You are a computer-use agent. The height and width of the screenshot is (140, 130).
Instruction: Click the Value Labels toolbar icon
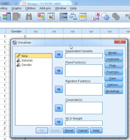96,16
